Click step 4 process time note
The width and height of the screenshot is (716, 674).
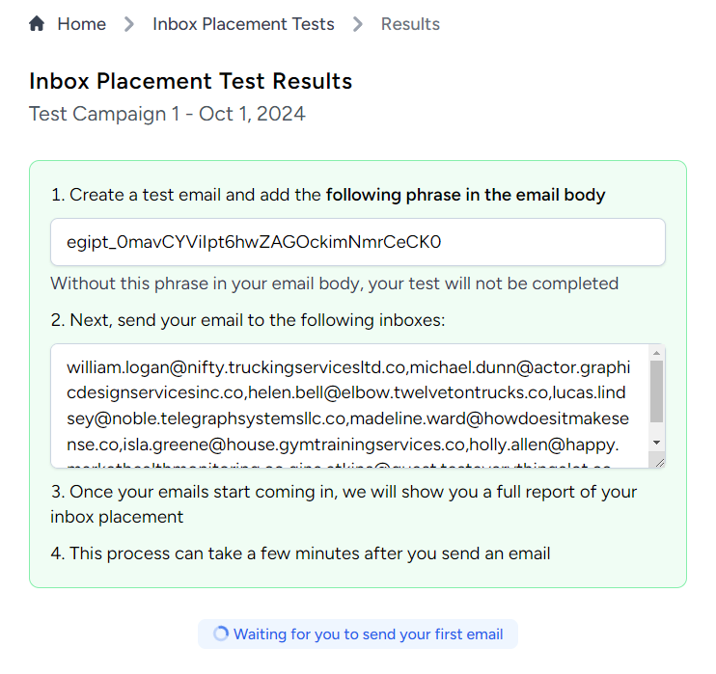click(300, 553)
